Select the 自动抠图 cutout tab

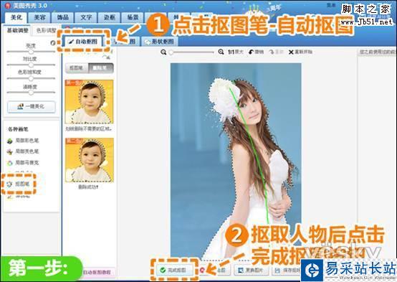(x=83, y=42)
